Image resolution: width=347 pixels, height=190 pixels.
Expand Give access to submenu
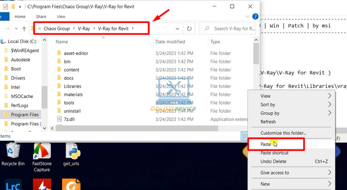pos(330,172)
